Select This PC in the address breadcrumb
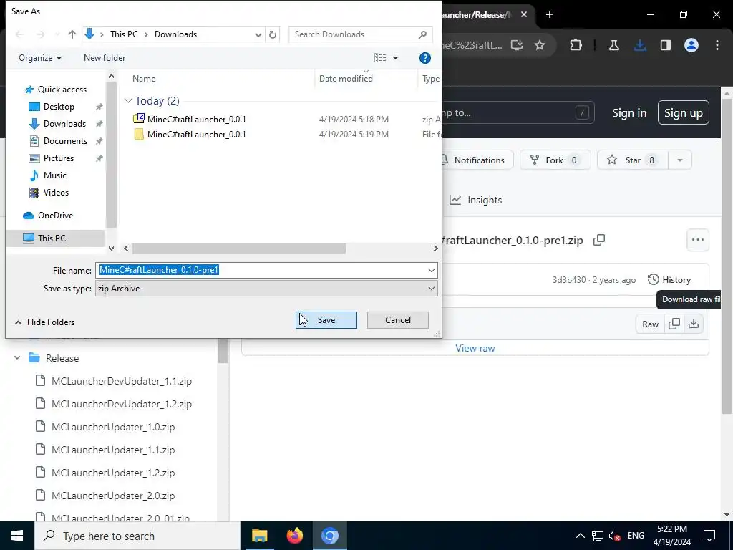The height and width of the screenshot is (550, 733). coord(124,34)
